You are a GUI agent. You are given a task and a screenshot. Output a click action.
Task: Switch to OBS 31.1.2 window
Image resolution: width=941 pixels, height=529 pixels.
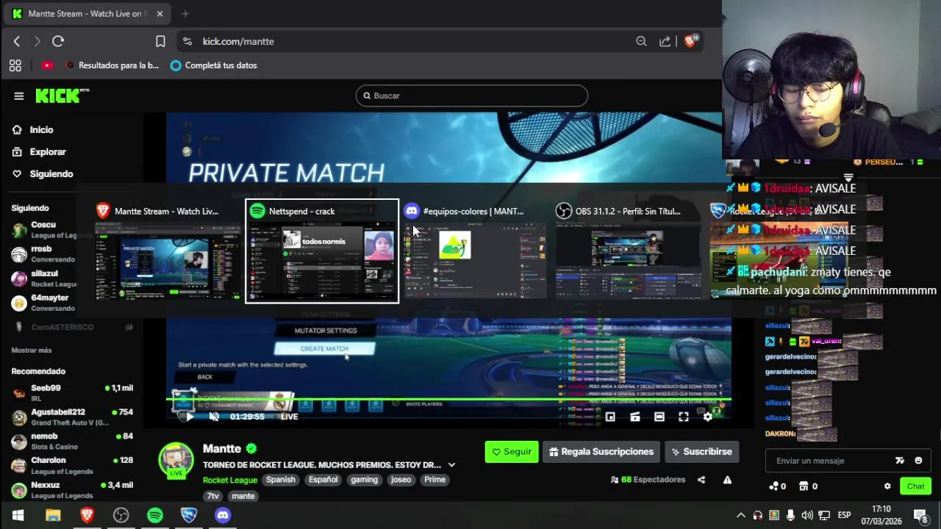(629, 251)
